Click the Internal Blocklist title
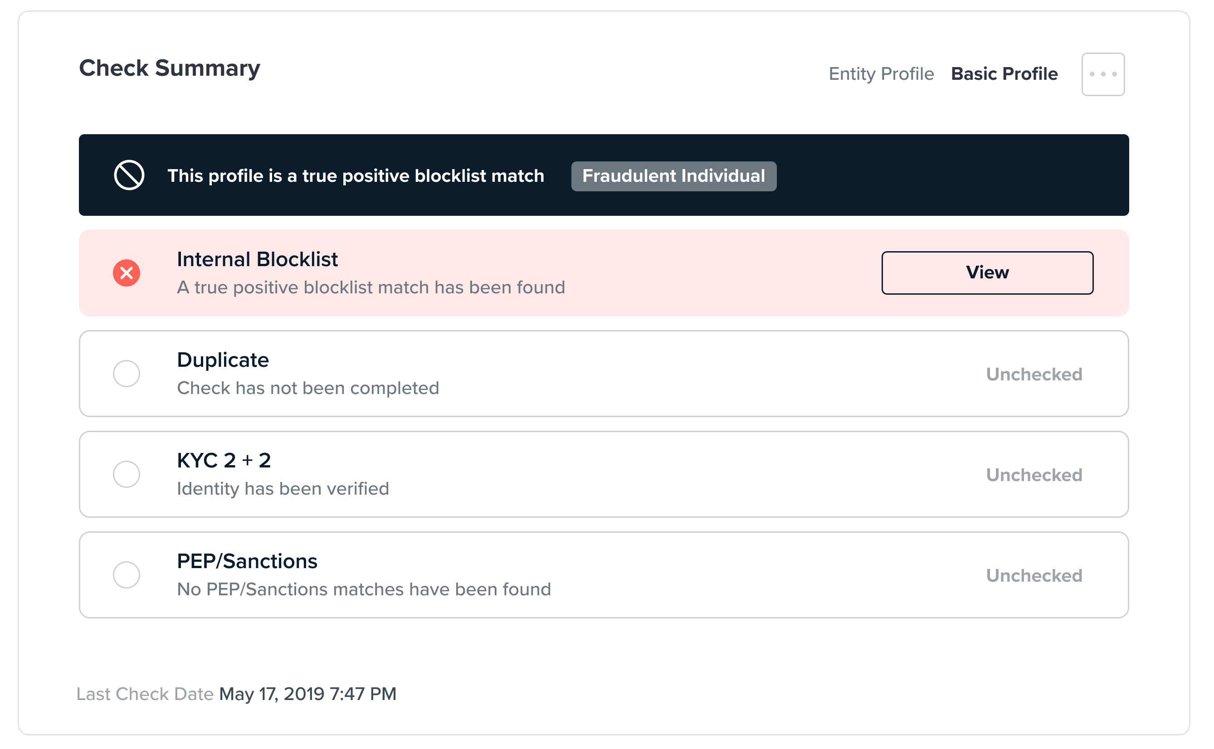Image resolution: width=1214 pixels, height=749 pixels. tap(257, 259)
